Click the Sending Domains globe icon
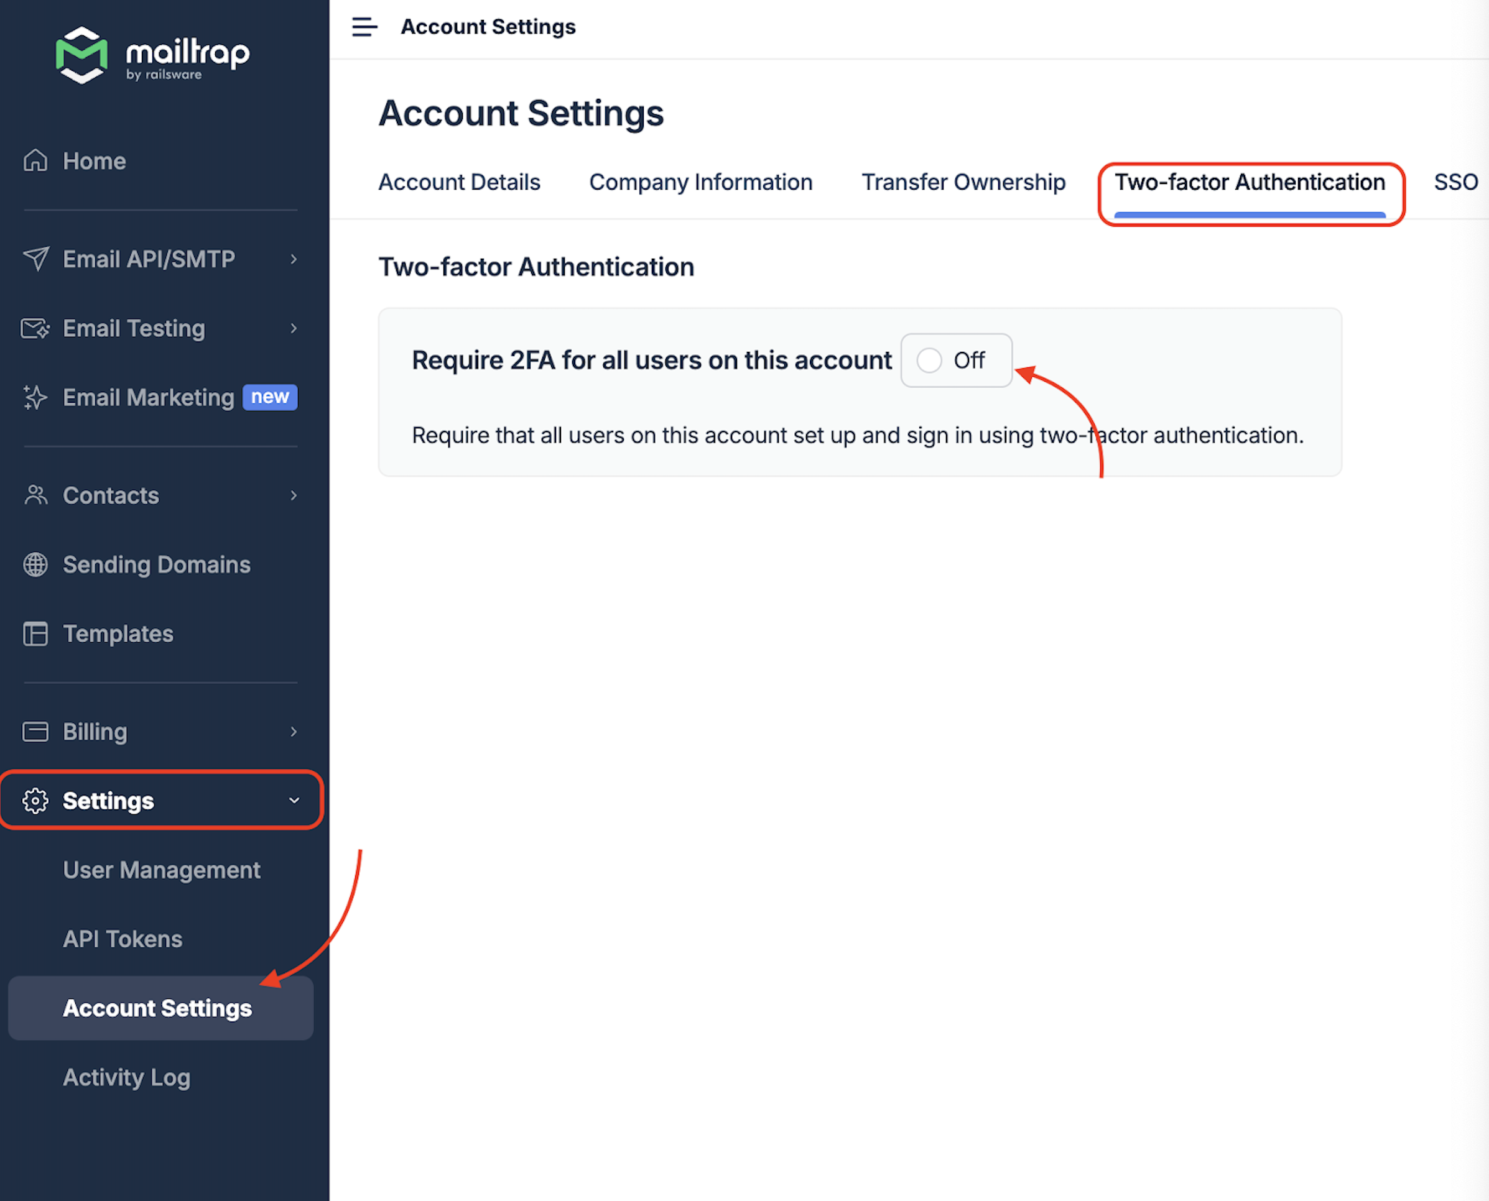The height and width of the screenshot is (1201, 1489). coord(35,564)
